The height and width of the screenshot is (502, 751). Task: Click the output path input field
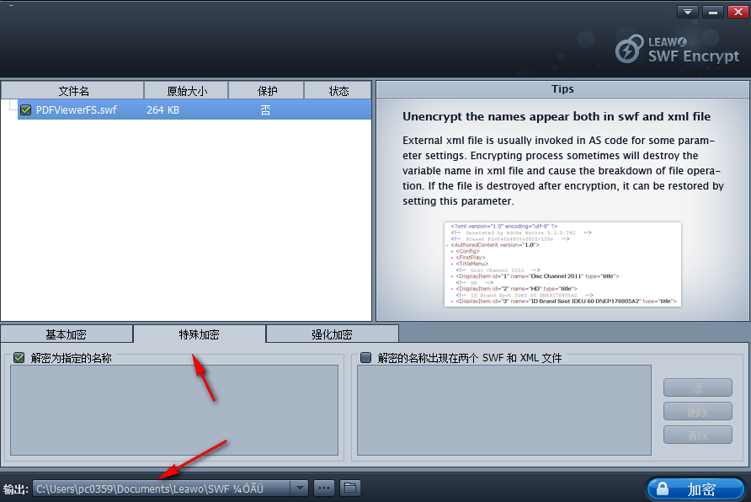coord(162,489)
